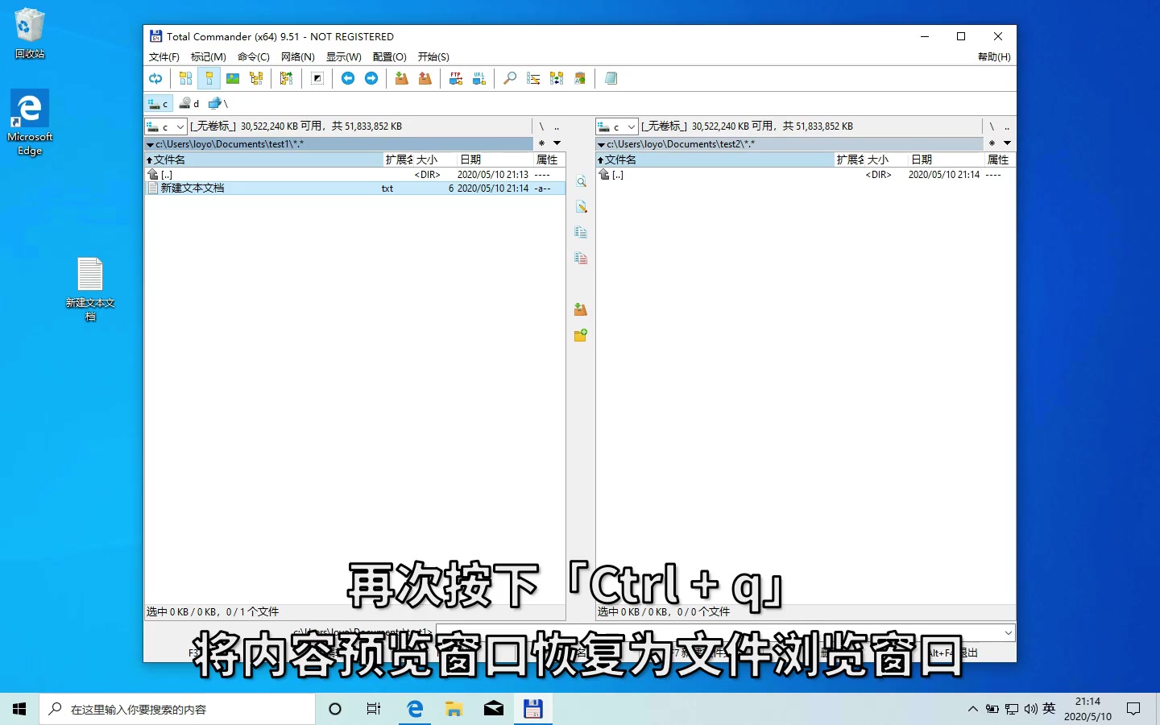Viewport: 1160px width, 725px height.
Task: Open the 配置(O) menu
Action: coord(389,56)
